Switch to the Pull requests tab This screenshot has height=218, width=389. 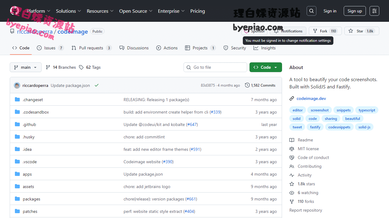[x=91, y=48]
